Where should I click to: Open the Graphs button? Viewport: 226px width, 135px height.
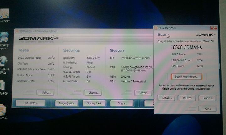[x=122, y=103]
